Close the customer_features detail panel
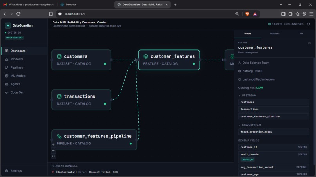 click(x=309, y=43)
